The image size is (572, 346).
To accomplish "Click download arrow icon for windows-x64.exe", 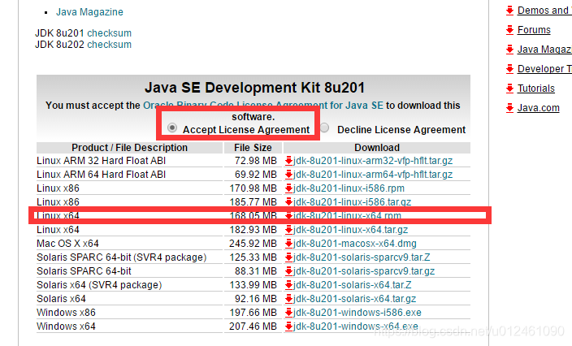I will [x=288, y=327].
